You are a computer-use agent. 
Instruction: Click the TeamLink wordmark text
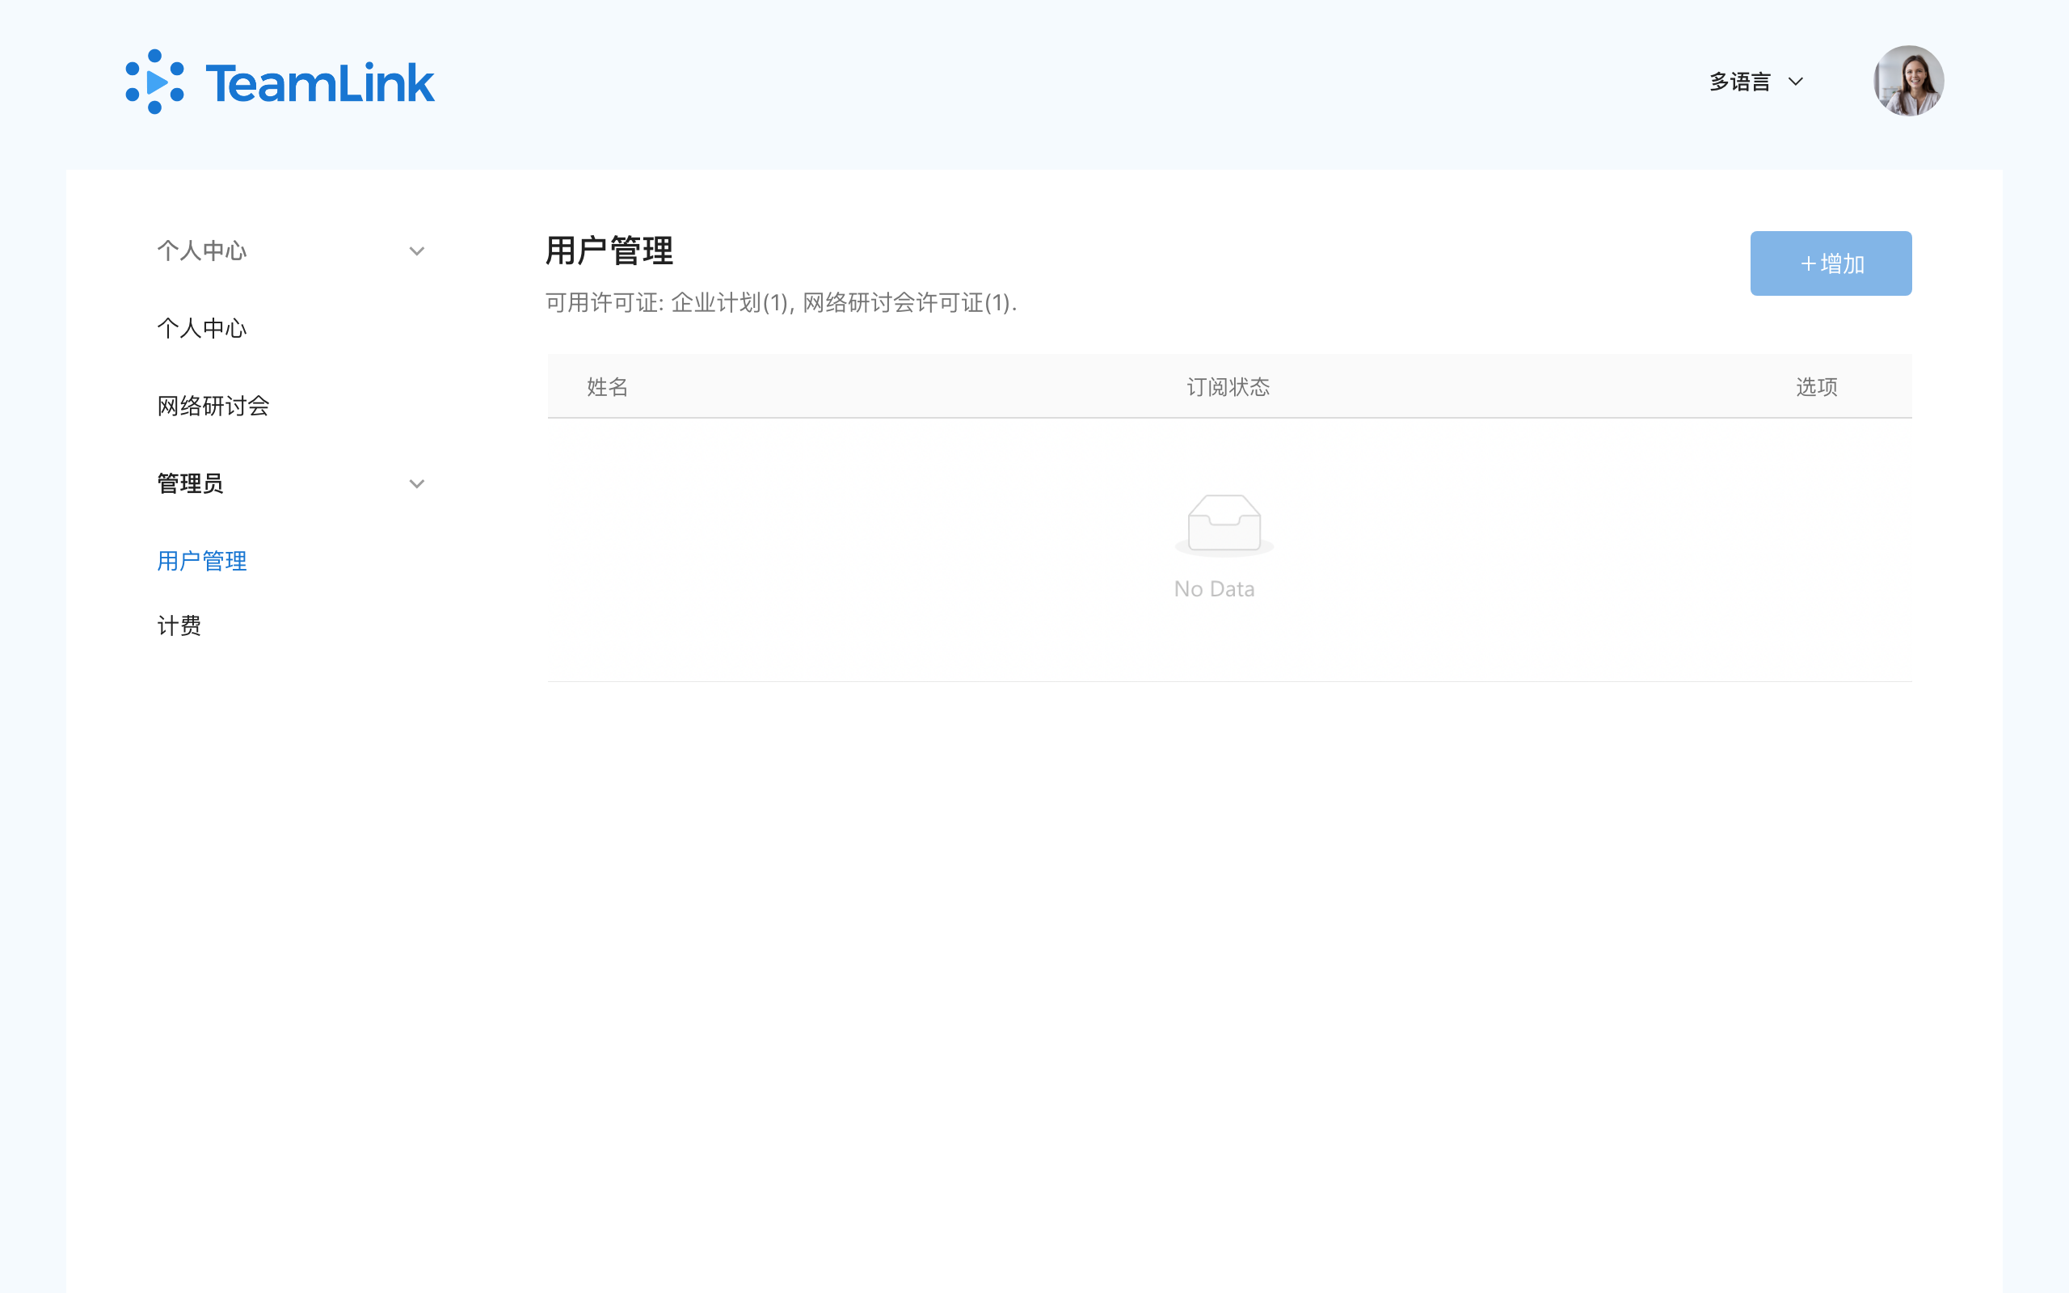point(320,84)
